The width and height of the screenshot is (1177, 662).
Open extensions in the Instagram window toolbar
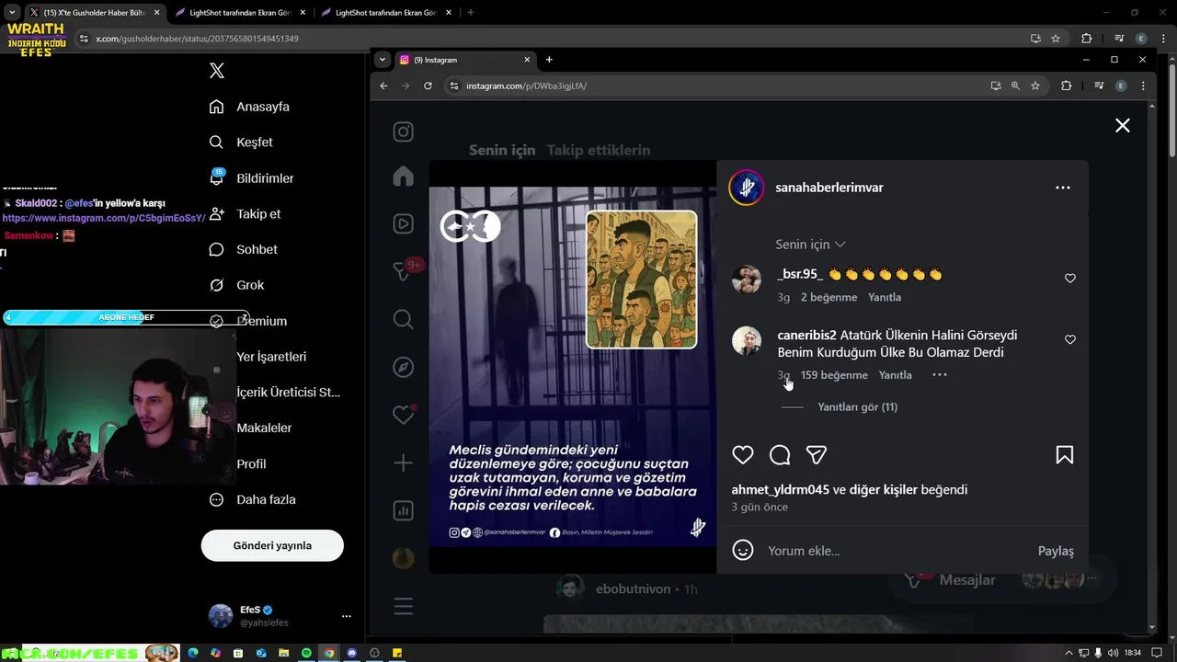(x=1067, y=86)
